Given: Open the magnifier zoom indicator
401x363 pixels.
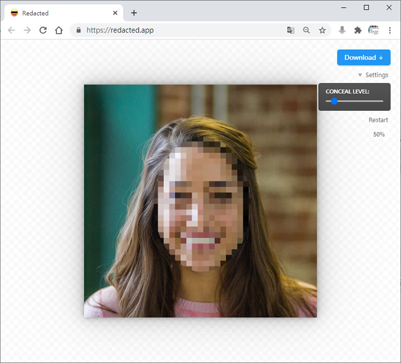Looking at the screenshot, I should pyautogui.click(x=306, y=30).
